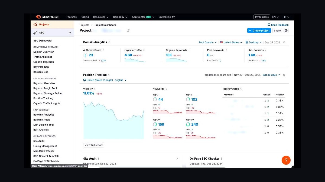Click the Ref. Domains info icon
Viewport: 325px width, 182px height.
(x=266, y=50)
